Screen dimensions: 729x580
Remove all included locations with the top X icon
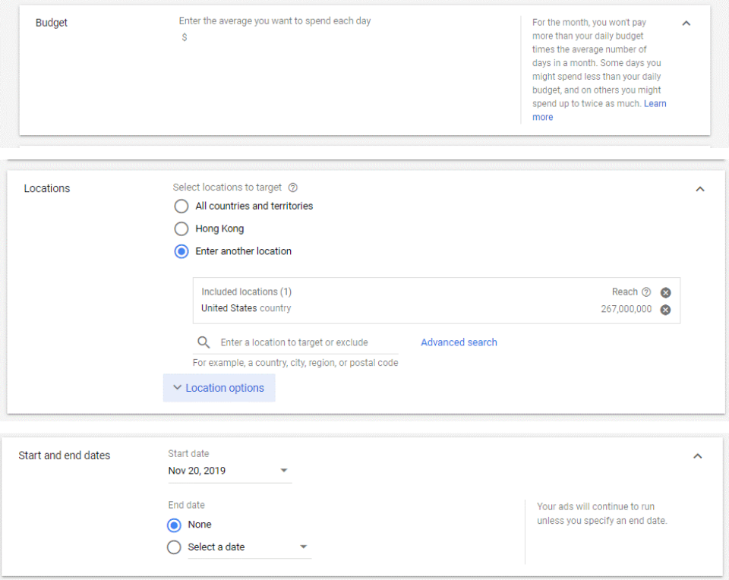(666, 292)
